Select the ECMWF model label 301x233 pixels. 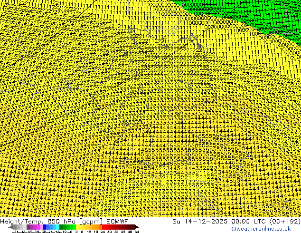(x=117, y=222)
